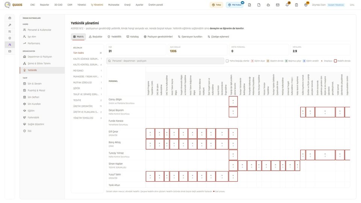361x203 pixels.
Task: Filter by TESVİYE department
Action: [x=87, y=100]
